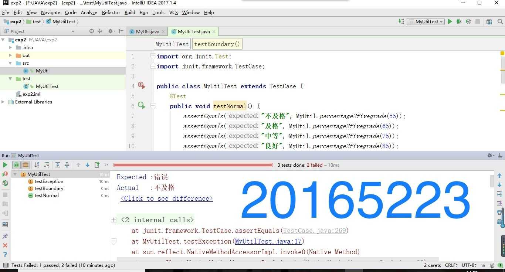Rerun failed tests in Run panel

pyautogui.click(x=5, y=174)
